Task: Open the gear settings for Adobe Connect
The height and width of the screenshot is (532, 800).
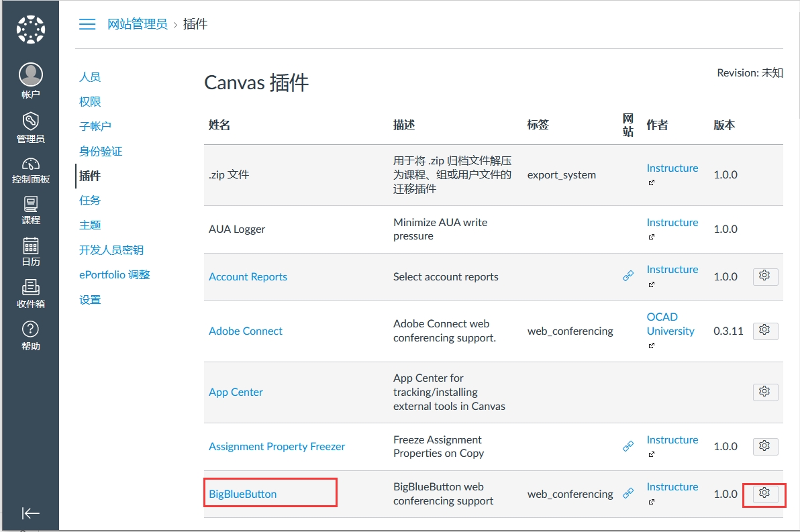Action: 765,330
